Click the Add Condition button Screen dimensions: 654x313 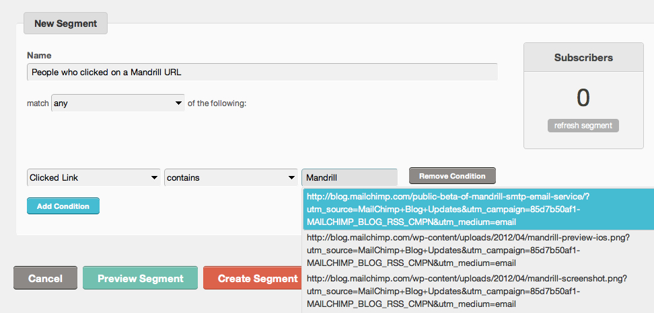[x=63, y=206]
